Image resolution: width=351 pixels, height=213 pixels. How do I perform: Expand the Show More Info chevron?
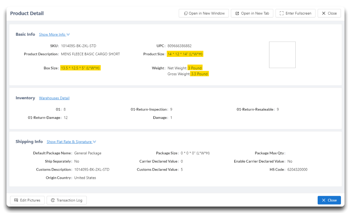tap(68, 34)
